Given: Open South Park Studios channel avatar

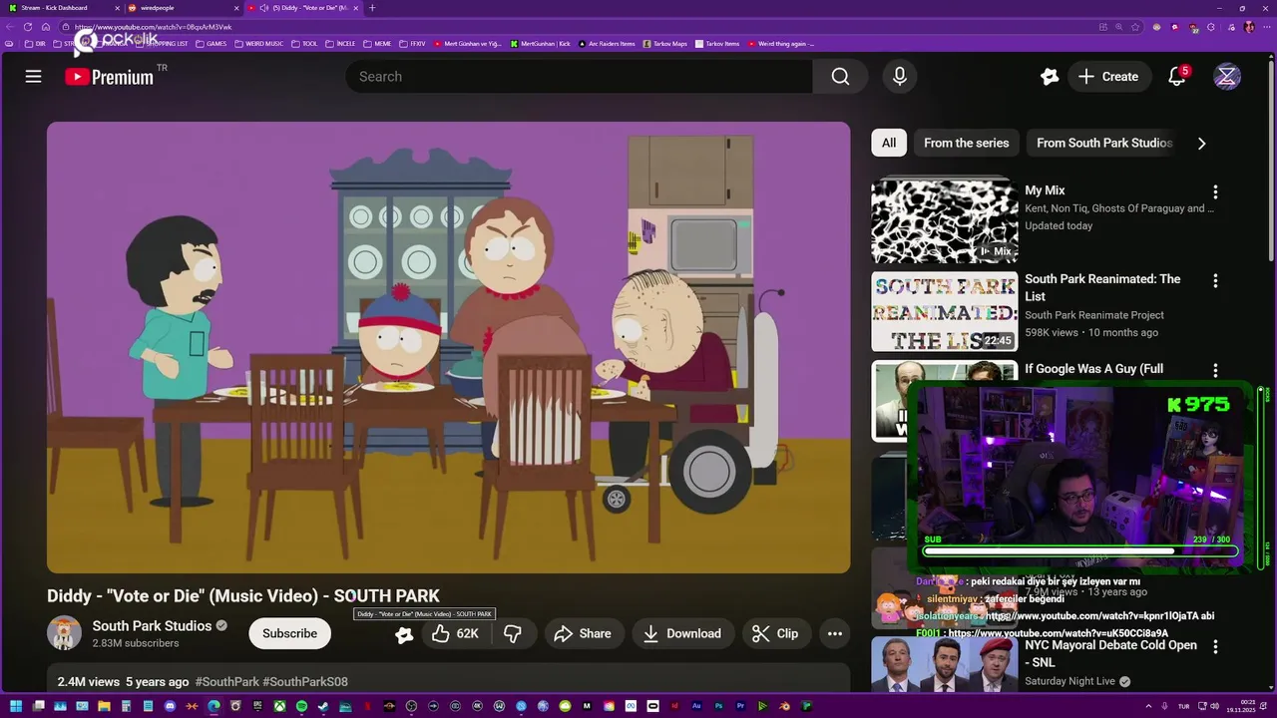Looking at the screenshot, I should click(x=64, y=633).
